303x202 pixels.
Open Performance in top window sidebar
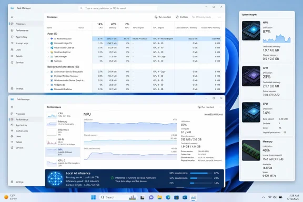(x=26, y=31)
